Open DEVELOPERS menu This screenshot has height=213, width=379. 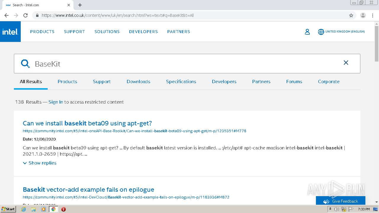click(x=143, y=32)
